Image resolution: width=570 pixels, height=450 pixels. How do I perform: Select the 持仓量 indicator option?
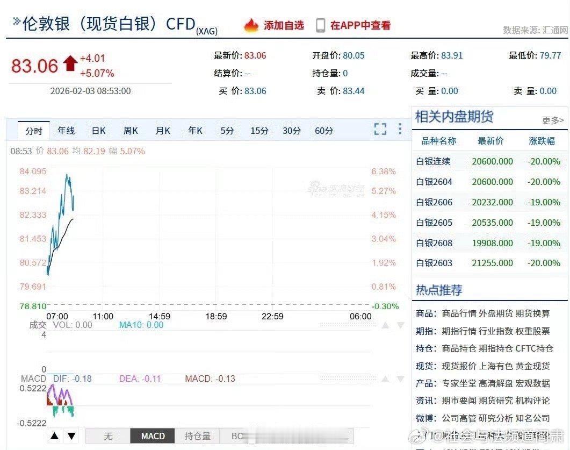pos(197,436)
